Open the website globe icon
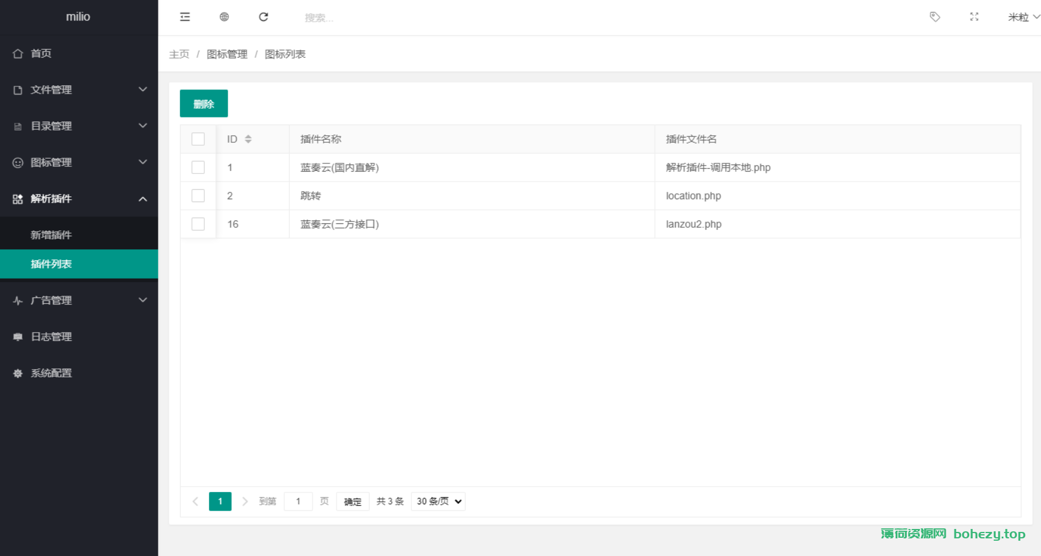This screenshot has height=556, width=1041. pos(224,17)
